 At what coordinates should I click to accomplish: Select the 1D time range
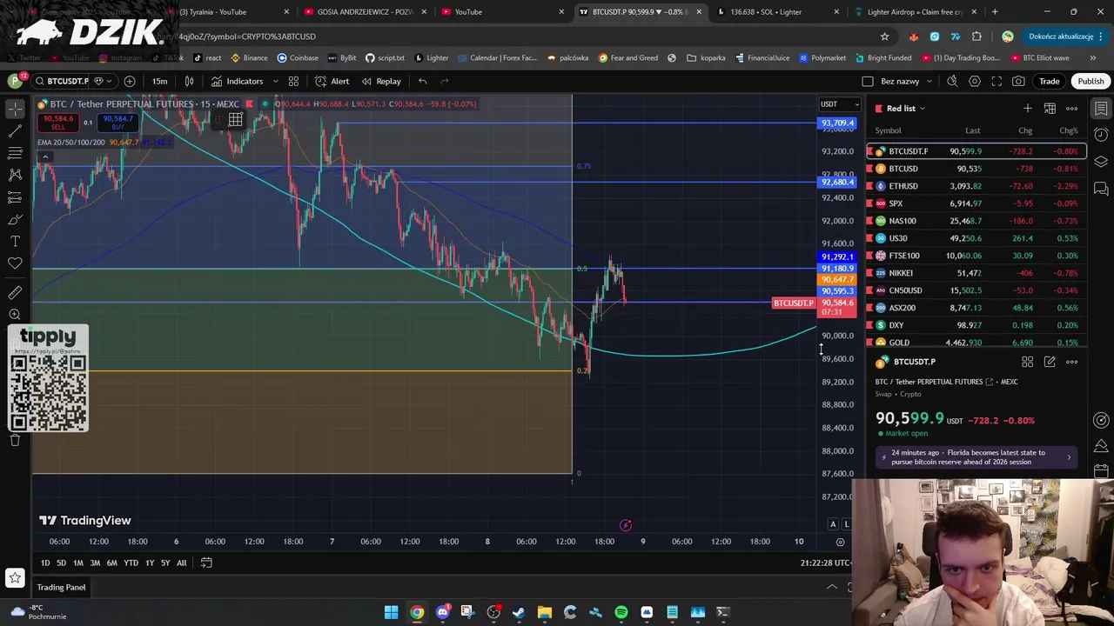44,563
